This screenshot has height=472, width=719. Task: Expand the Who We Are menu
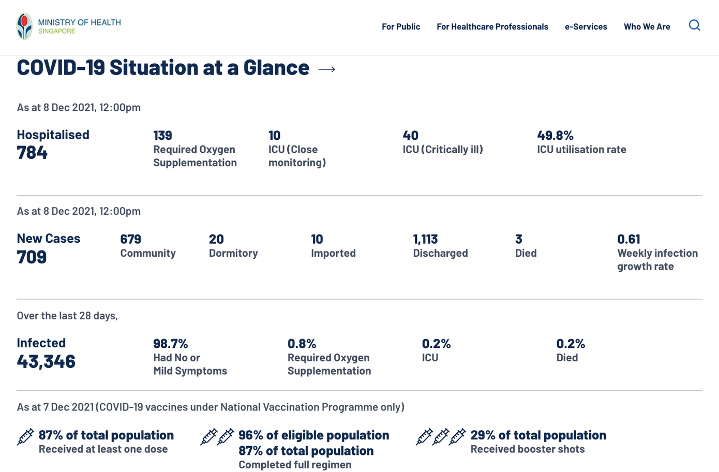pyautogui.click(x=647, y=26)
